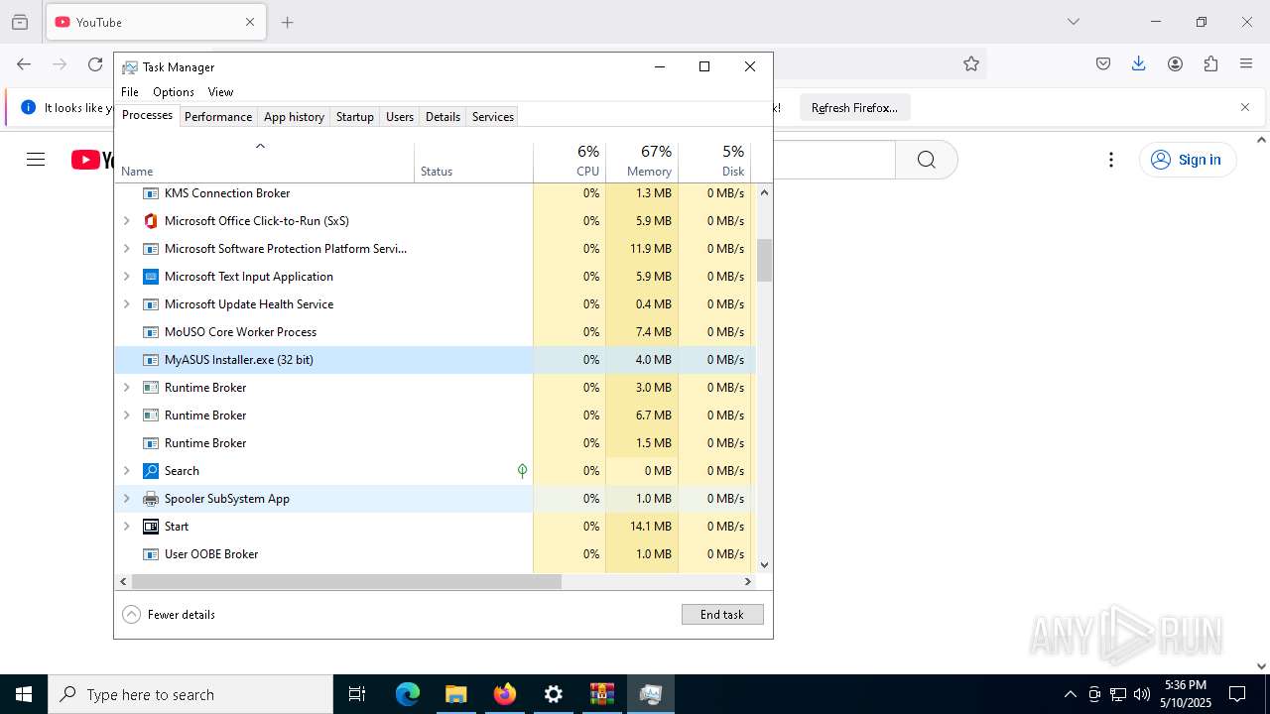
Task: Show hidden system tray icons
Action: 1070,694
